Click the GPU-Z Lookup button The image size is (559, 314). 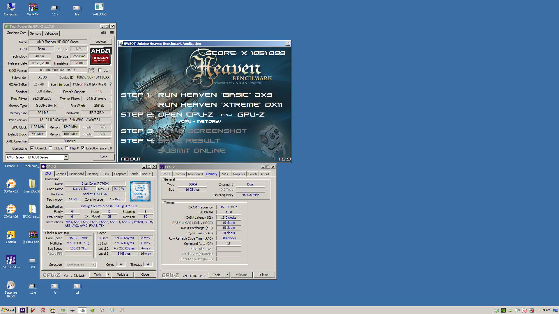tap(101, 42)
